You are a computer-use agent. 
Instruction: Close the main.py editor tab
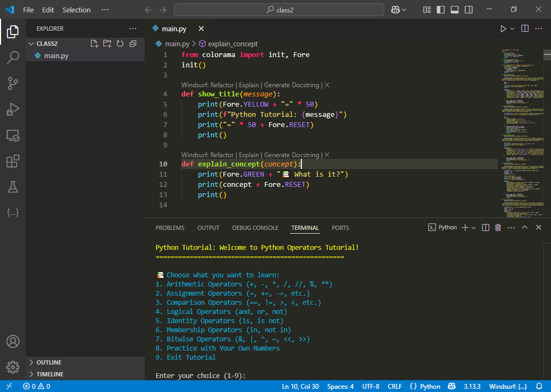click(201, 29)
